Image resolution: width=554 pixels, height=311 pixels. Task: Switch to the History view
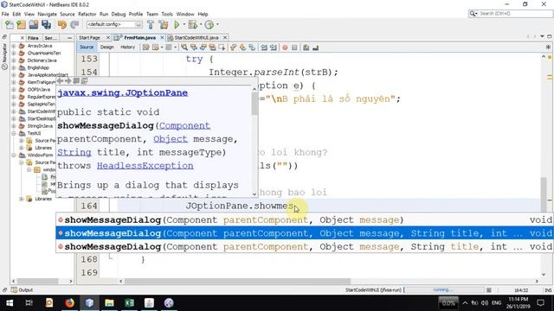pyautogui.click(x=127, y=48)
